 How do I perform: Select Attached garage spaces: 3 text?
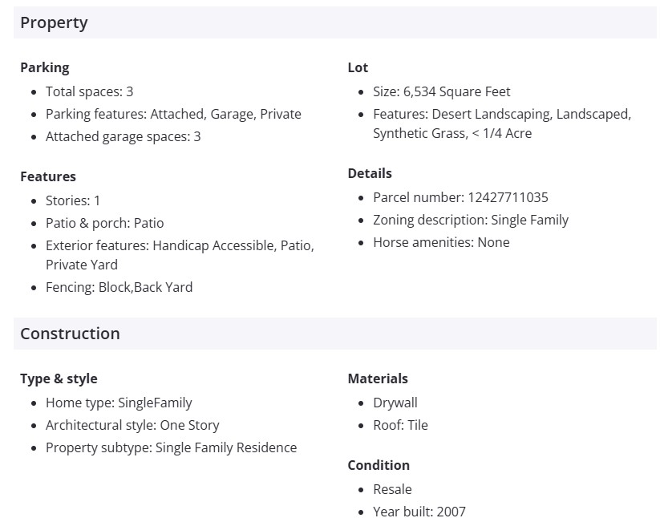point(123,136)
